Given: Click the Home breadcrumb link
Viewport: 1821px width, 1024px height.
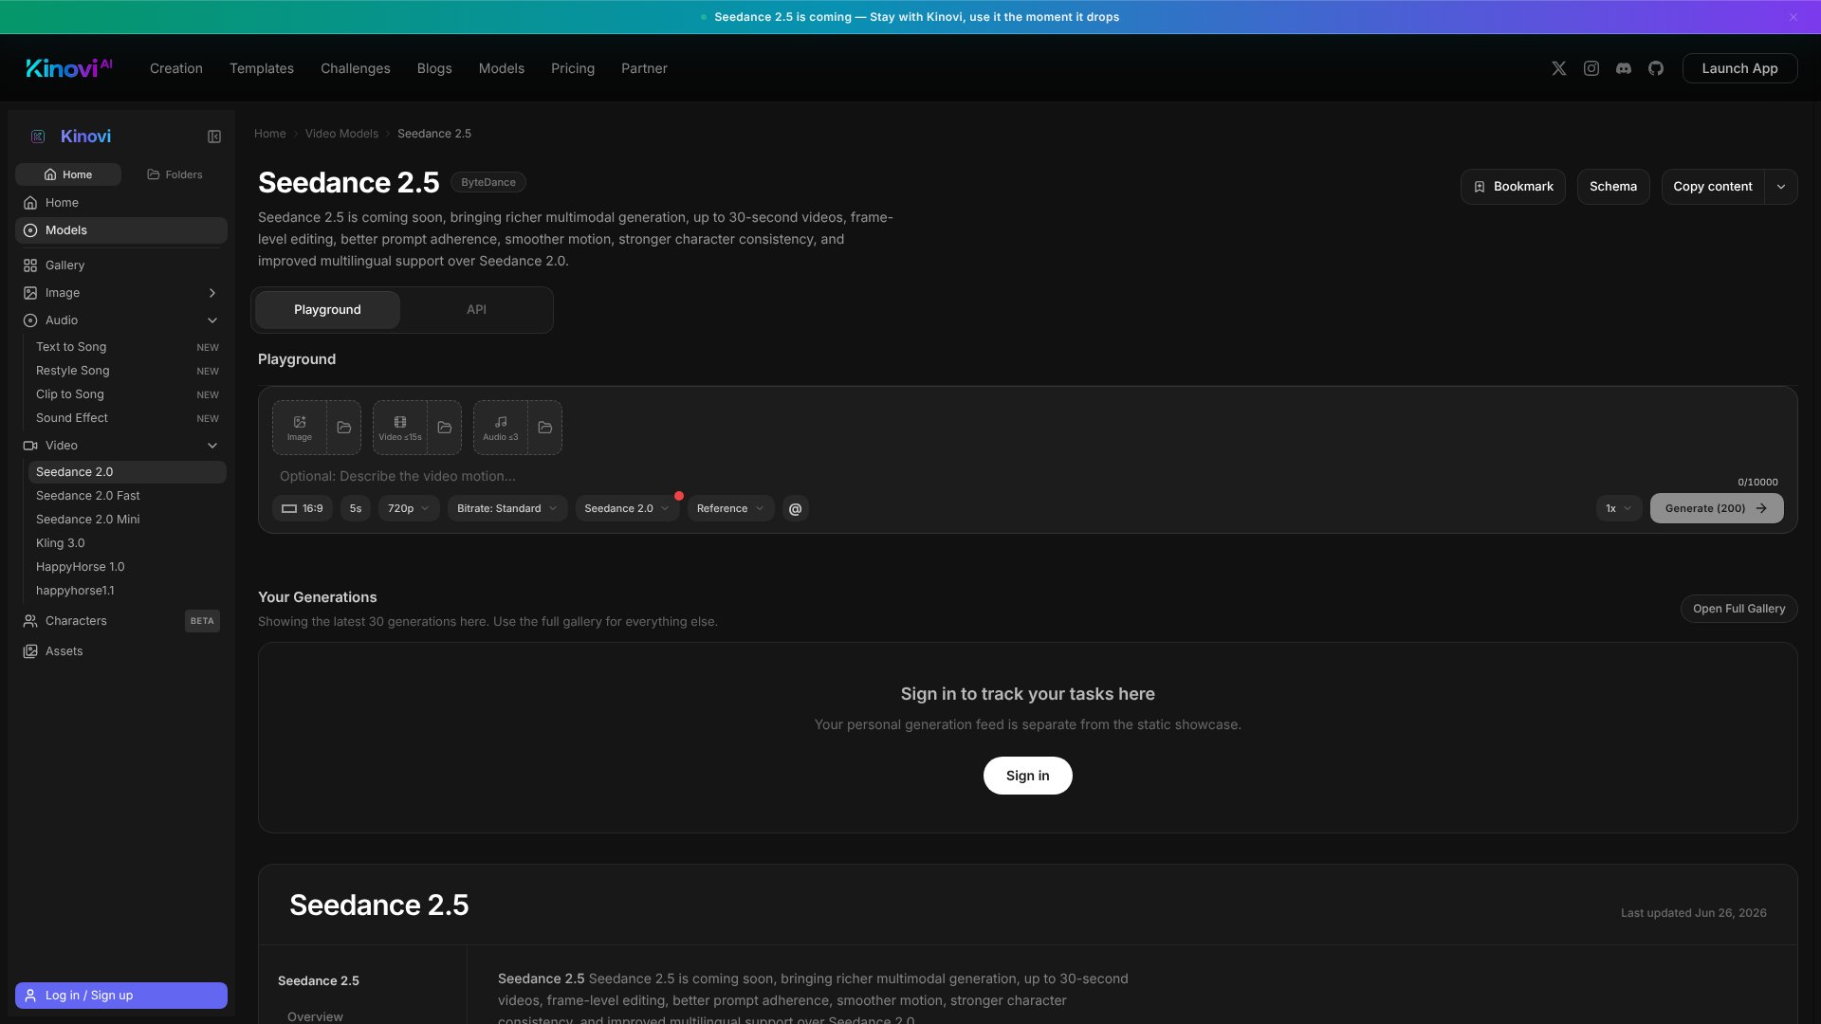Looking at the screenshot, I should pyautogui.click(x=269, y=134).
